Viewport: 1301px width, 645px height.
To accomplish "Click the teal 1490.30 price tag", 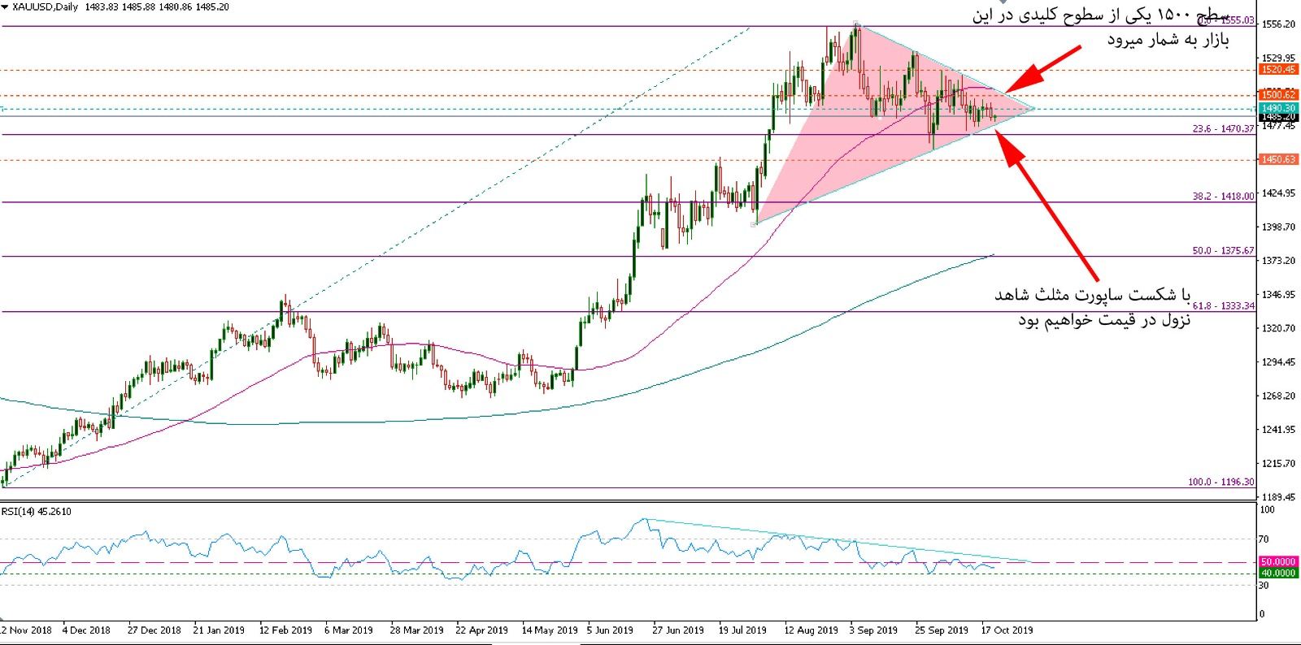I will pyautogui.click(x=1277, y=108).
